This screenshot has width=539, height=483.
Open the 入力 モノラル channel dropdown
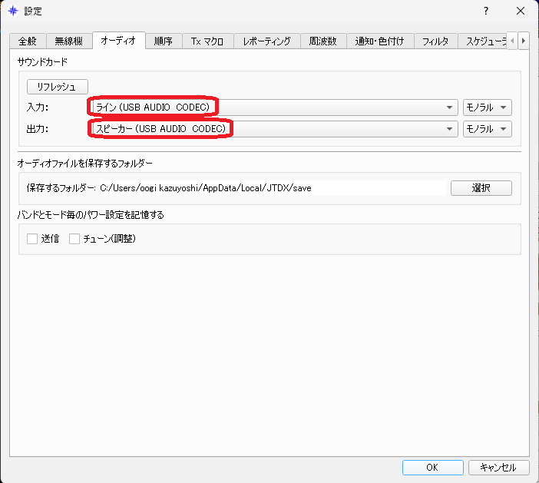click(x=487, y=108)
